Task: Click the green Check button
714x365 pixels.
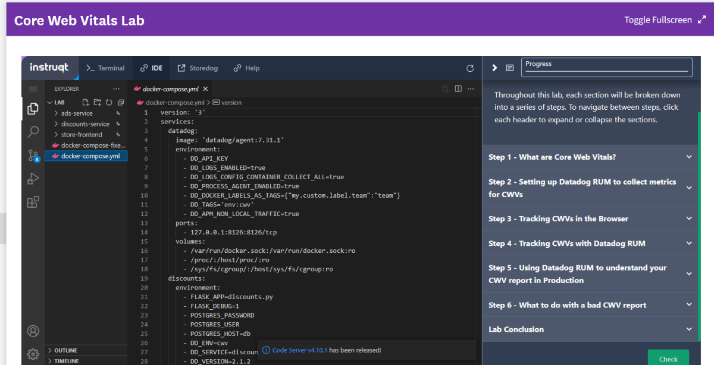Action: click(x=668, y=358)
